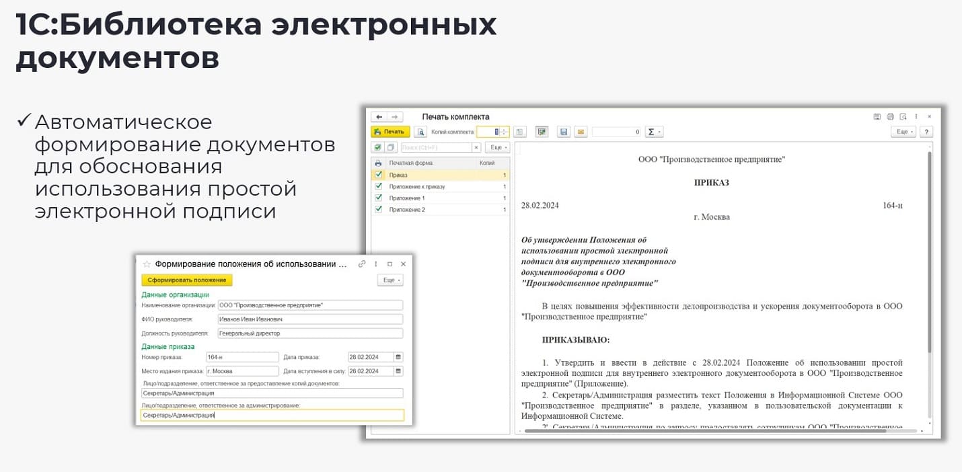Open the Еще menu above the forms list
The height and width of the screenshot is (472, 962).
pyautogui.click(x=497, y=147)
